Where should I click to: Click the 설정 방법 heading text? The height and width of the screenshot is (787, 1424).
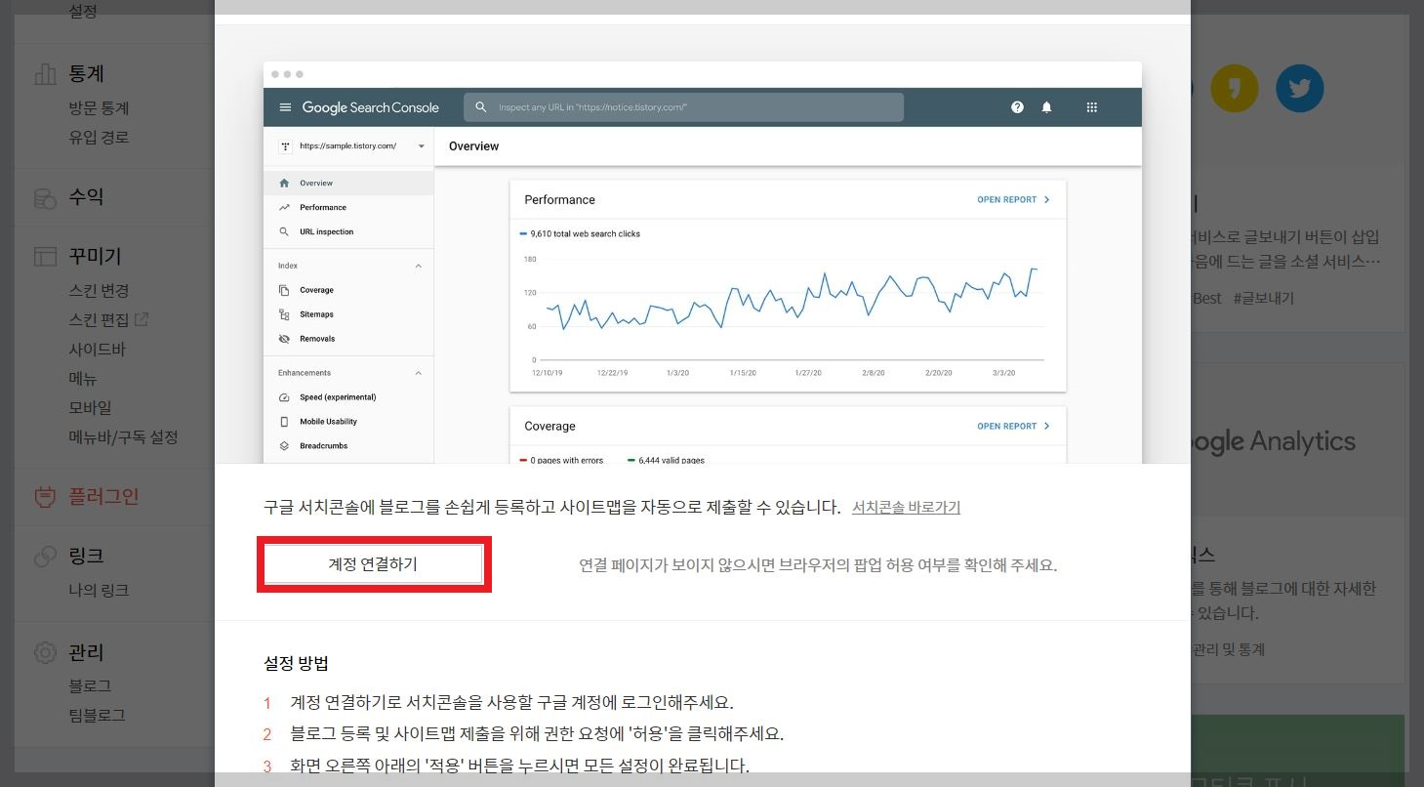pyautogui.click(x=297, y=663)
